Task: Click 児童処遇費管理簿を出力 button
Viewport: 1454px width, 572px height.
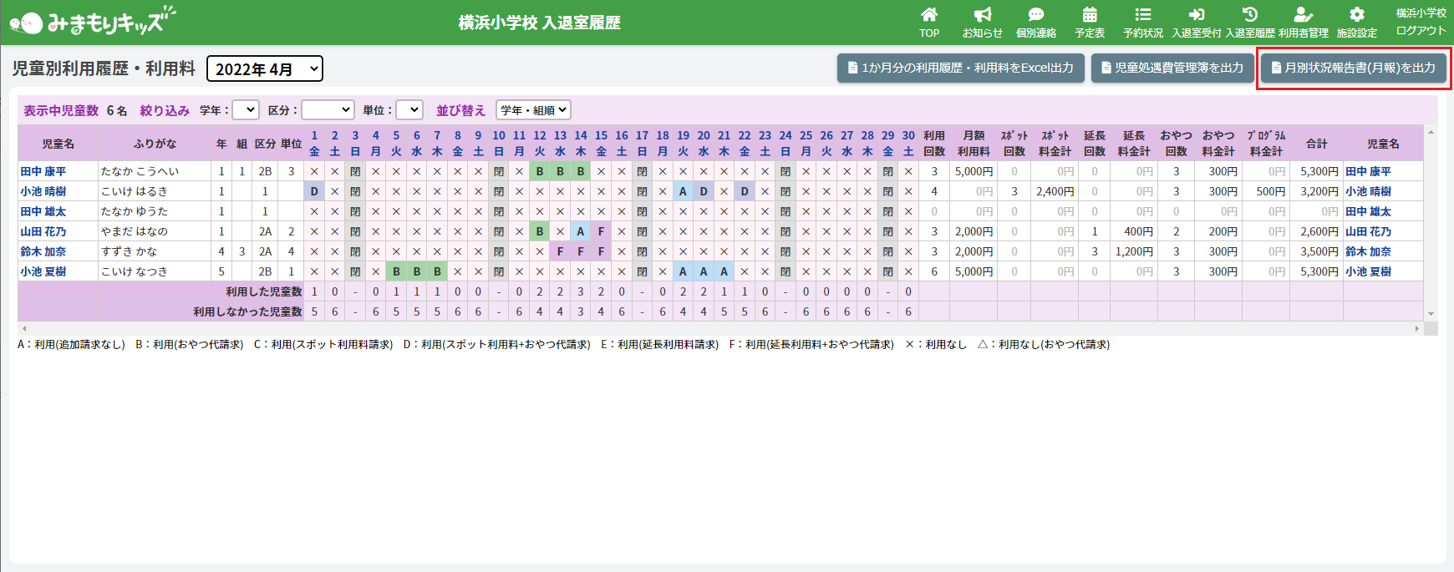Action: point(1172,68)
